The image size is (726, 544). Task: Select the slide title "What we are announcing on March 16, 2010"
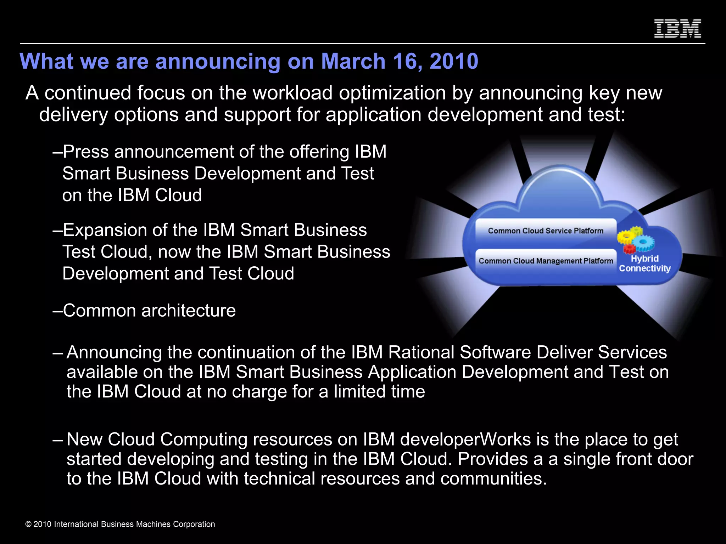[x=249, y=61]
